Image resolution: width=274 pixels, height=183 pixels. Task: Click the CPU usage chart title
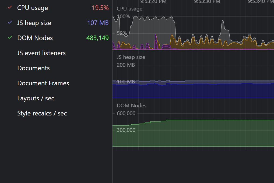click(129, 9)
